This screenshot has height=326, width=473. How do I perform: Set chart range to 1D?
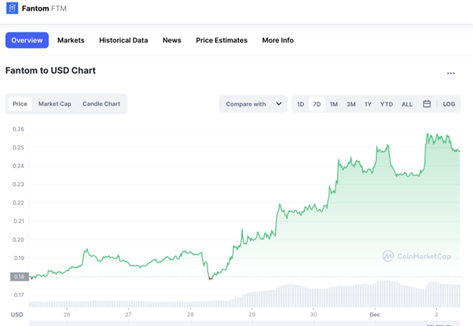(x=300, y=104)
